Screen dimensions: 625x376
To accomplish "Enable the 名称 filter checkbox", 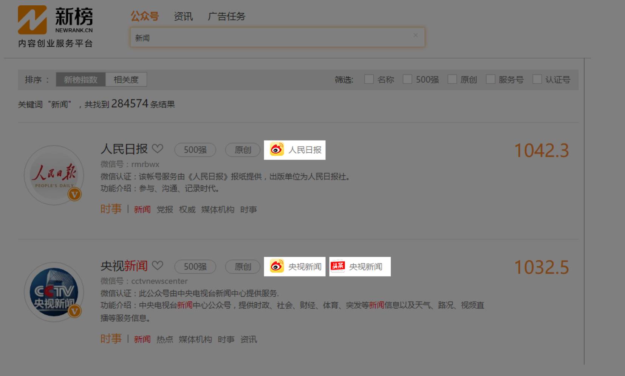I will click(369, 79).
